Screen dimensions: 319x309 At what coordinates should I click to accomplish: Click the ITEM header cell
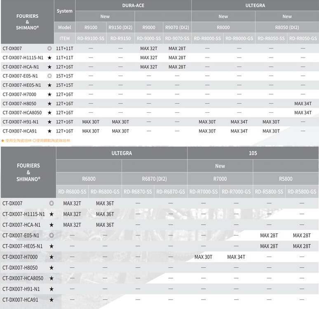64,38
